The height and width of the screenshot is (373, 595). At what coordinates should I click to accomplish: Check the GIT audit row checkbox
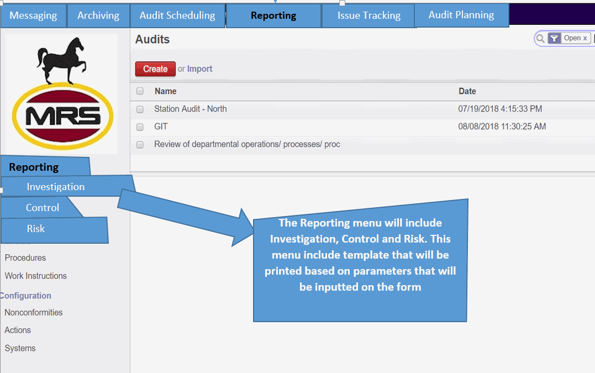pyautogui.click(x=140, y=127)
